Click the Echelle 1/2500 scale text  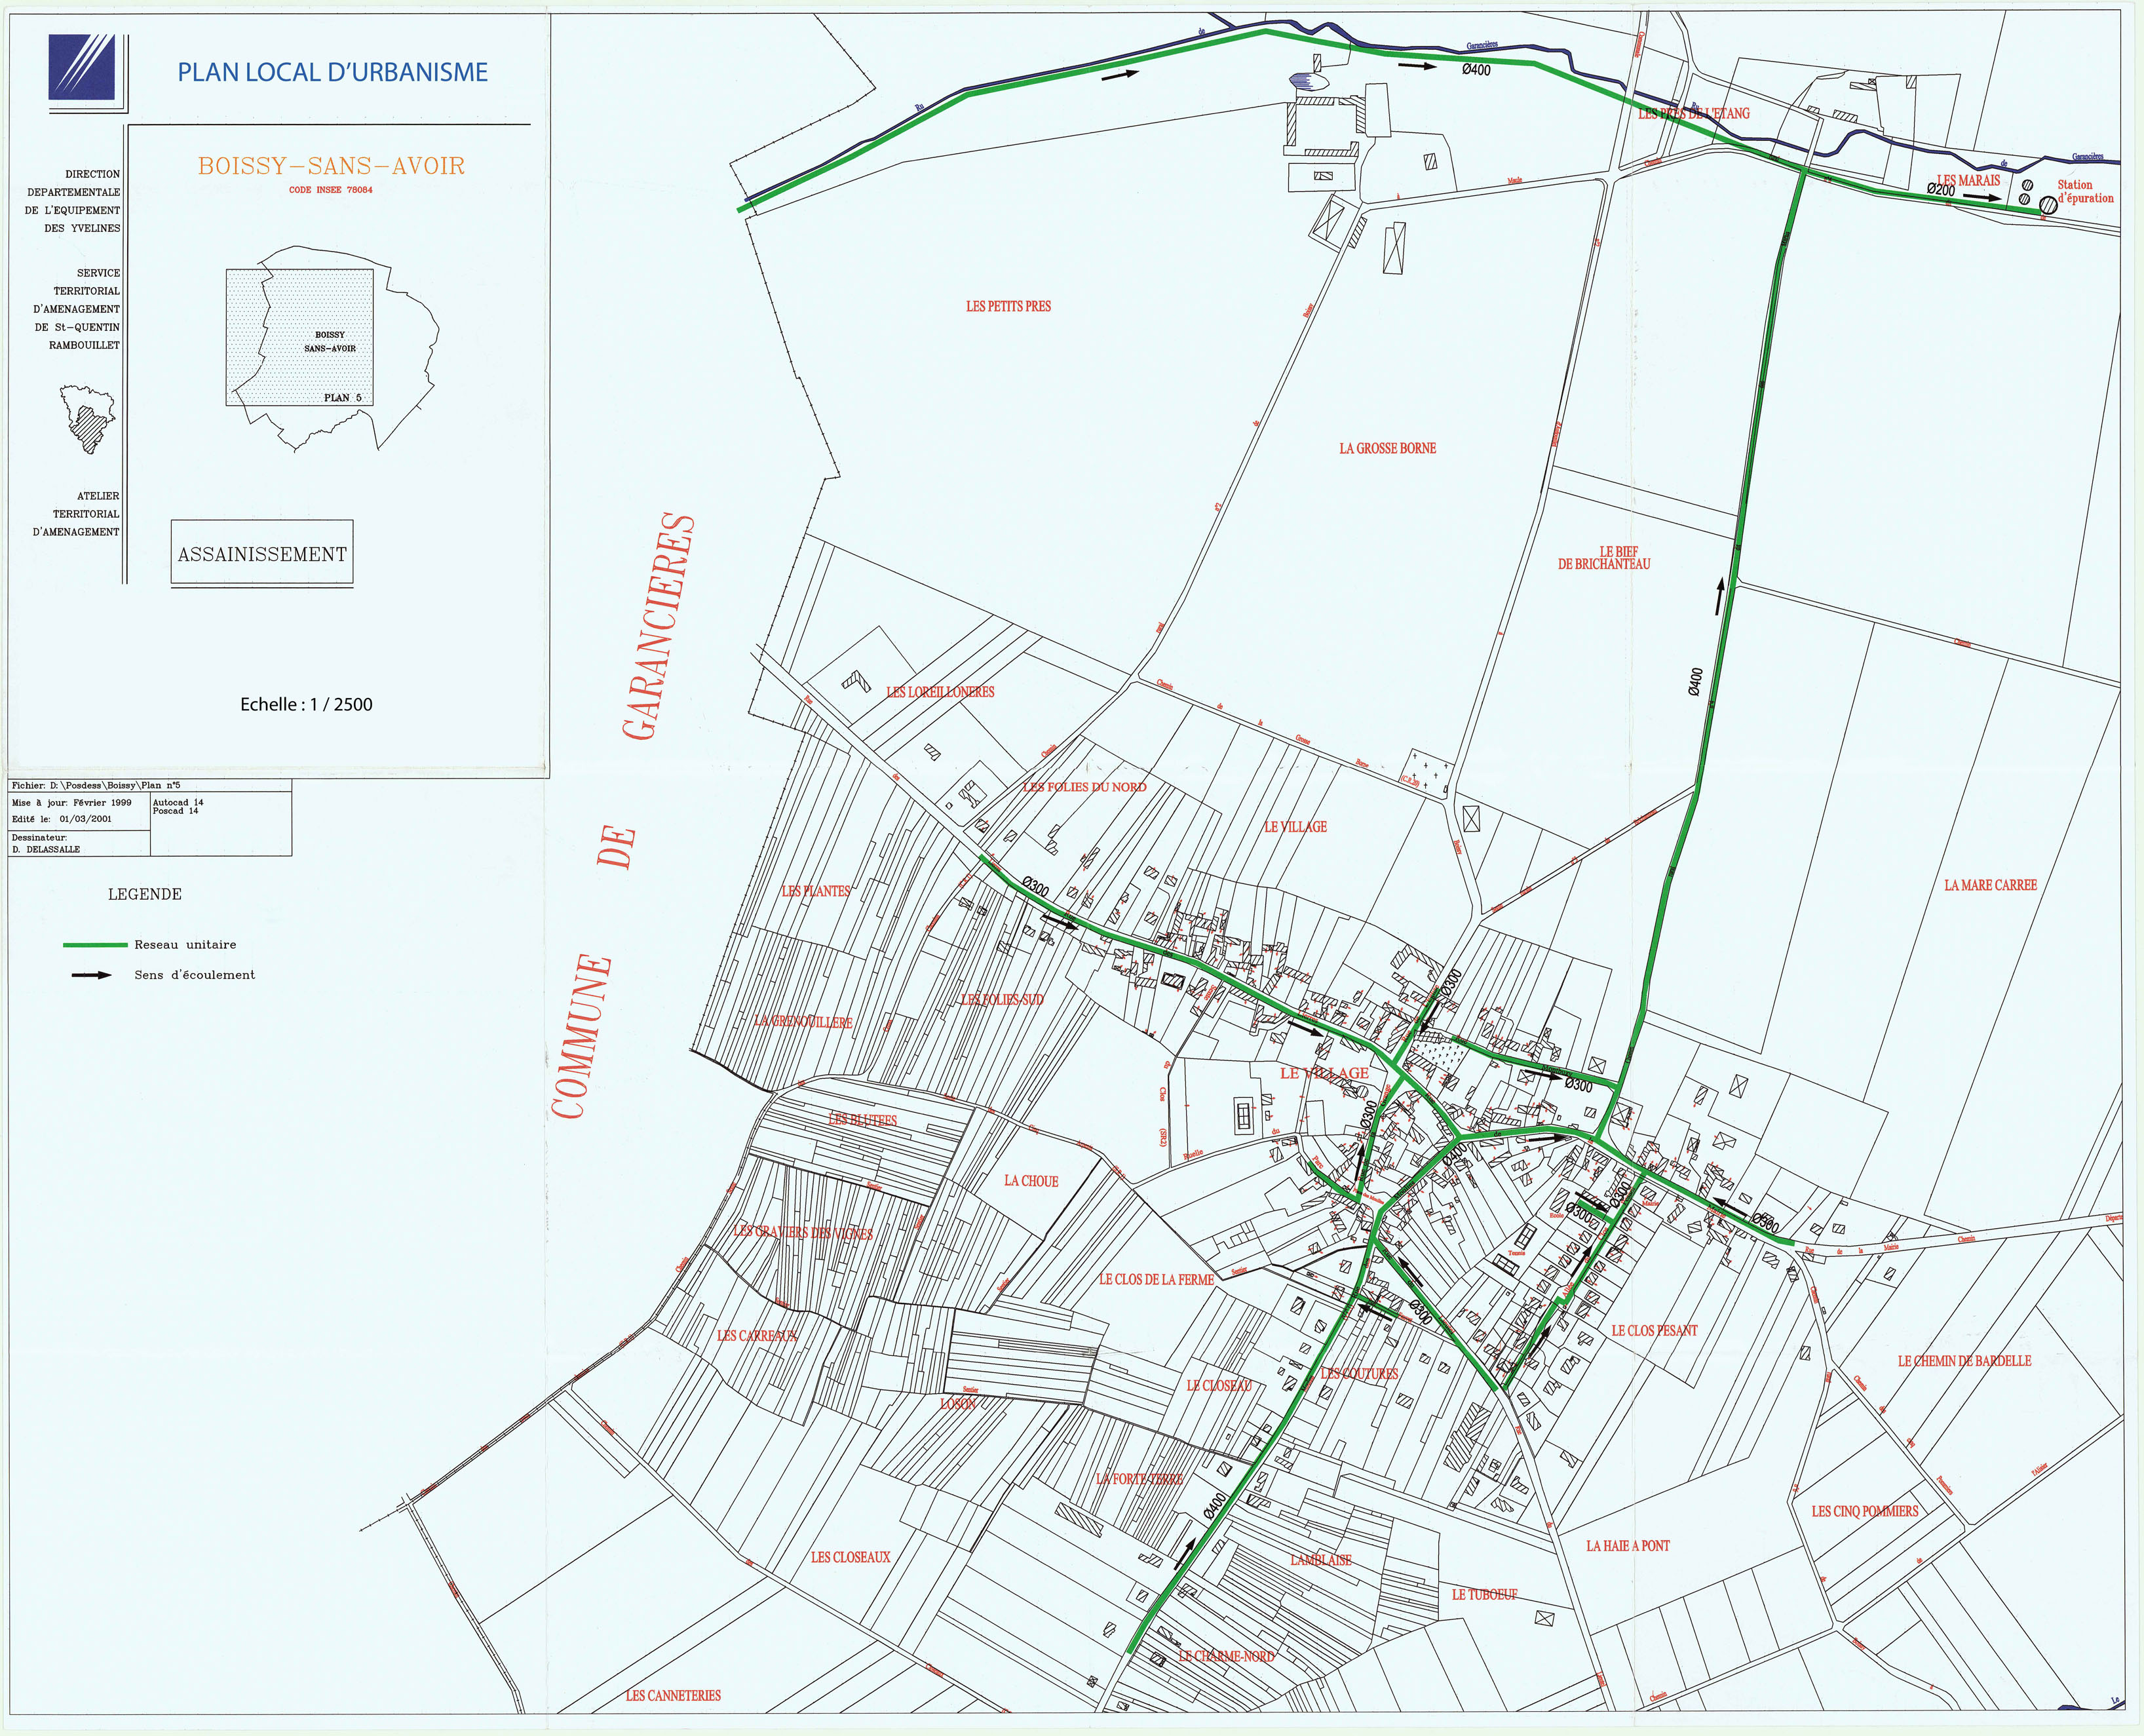tap(306, 704)
